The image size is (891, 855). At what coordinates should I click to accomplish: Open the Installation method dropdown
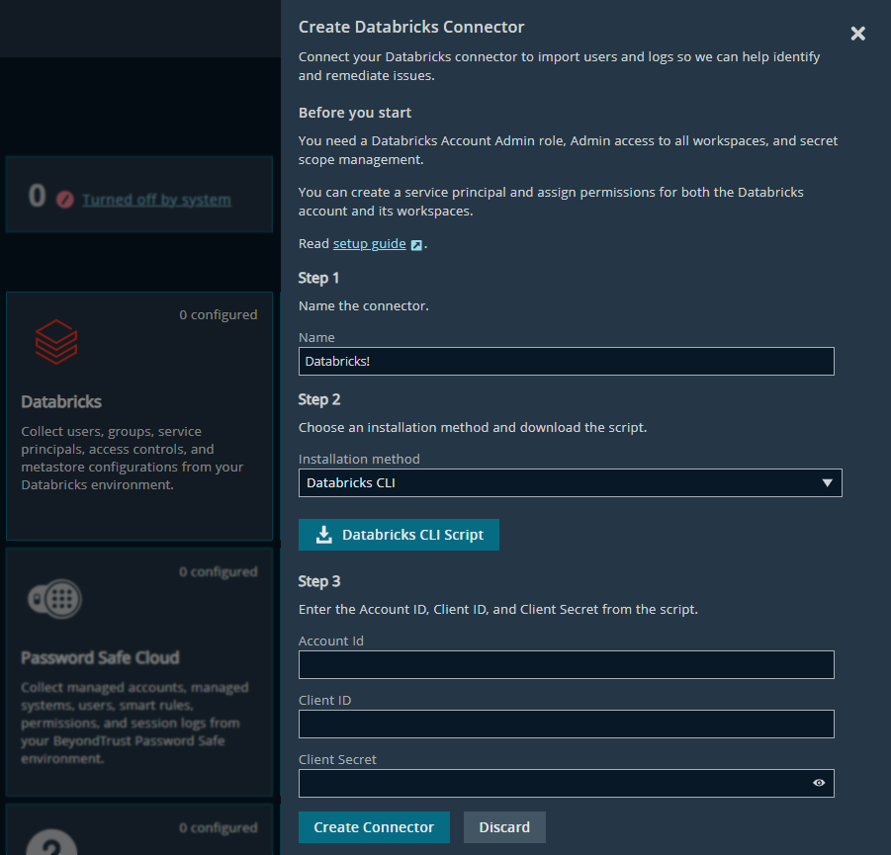[x=570, y=483]
